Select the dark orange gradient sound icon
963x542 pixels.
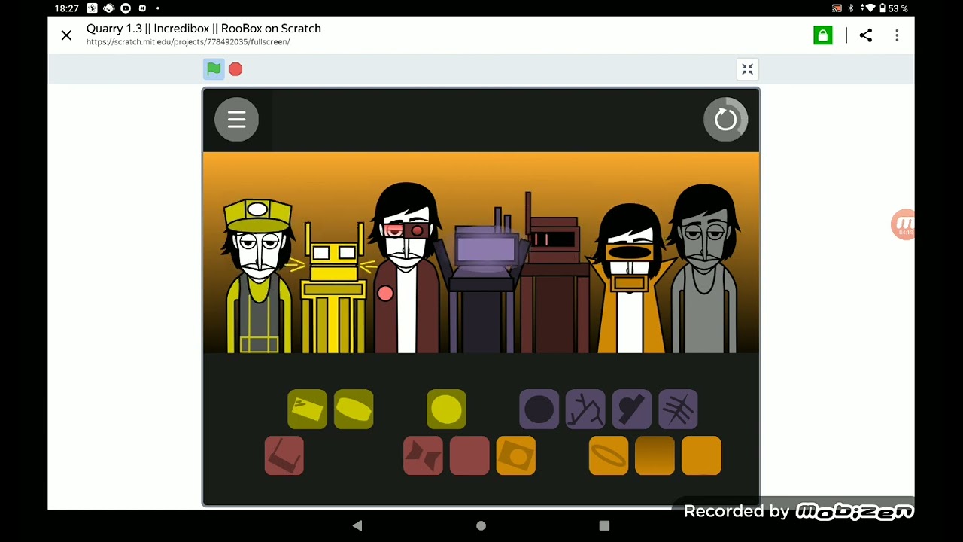[655, 455]
